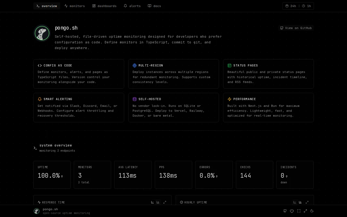This screenshot has height=217, width=347.
Task: Open the UPTIME 100.0% stat card
Action: click(x=52, y=175)
